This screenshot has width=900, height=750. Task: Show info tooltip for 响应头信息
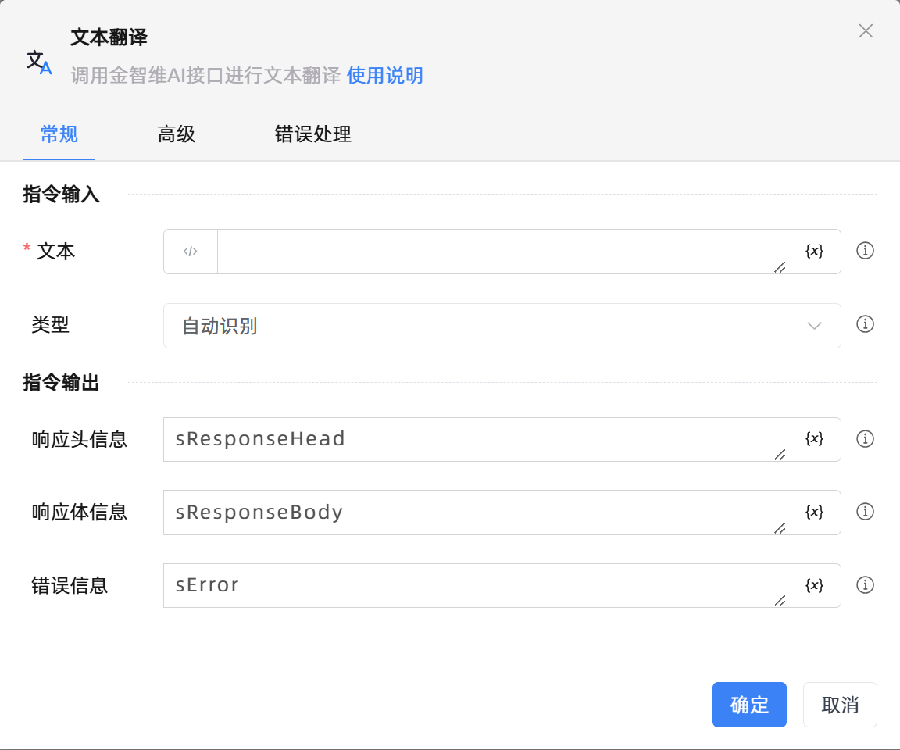pos(865,439)
